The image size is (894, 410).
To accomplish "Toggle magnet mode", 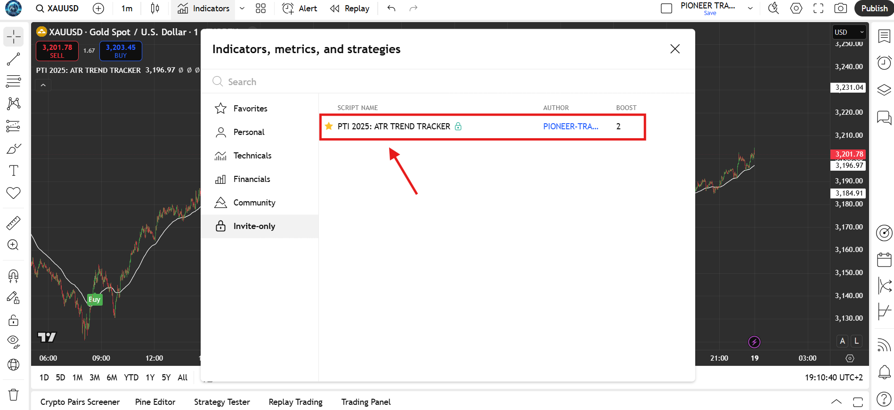I will tap(14, 276).
